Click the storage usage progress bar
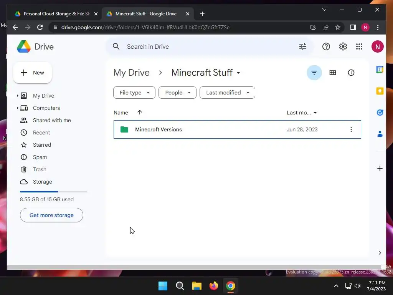The image size is (393, 295). click(53, 192)
